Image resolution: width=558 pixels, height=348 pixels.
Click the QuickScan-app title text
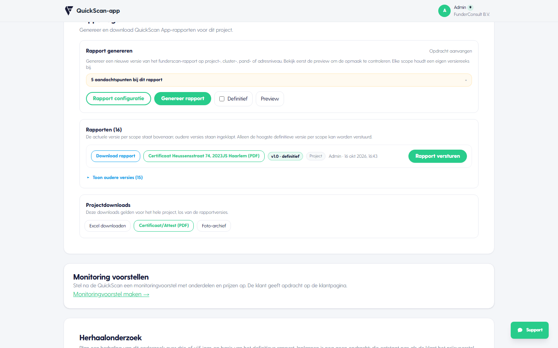98,11
